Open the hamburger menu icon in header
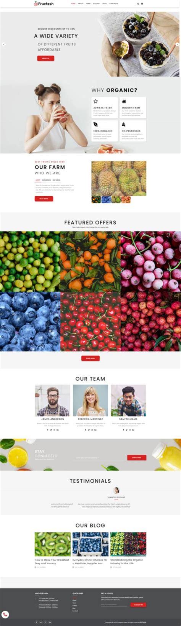Image resolution: width=181 pixels, height=626 pixels. tap(142, 3)
